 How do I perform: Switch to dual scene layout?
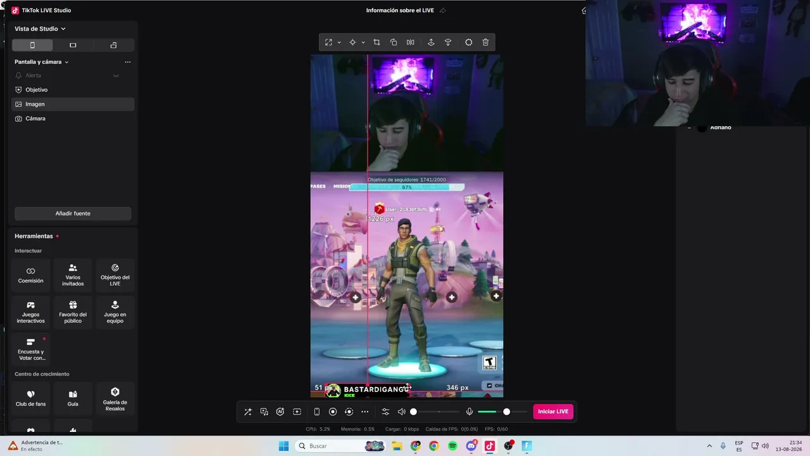click(x=113, y=45)
